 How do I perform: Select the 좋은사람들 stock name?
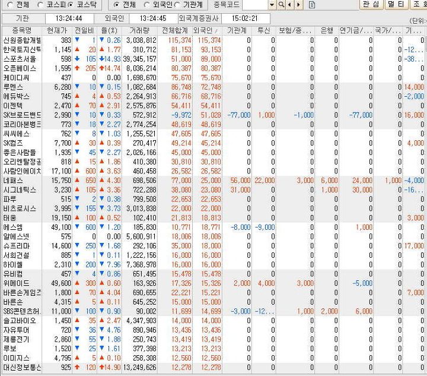20,152
